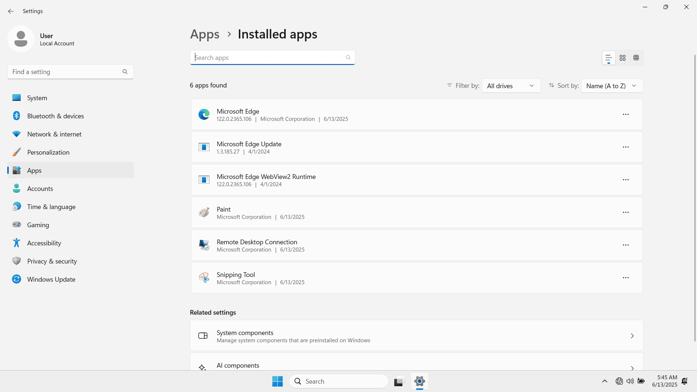
Task: Click the Search apps magnifier icon
Action: tap(348, 58)
